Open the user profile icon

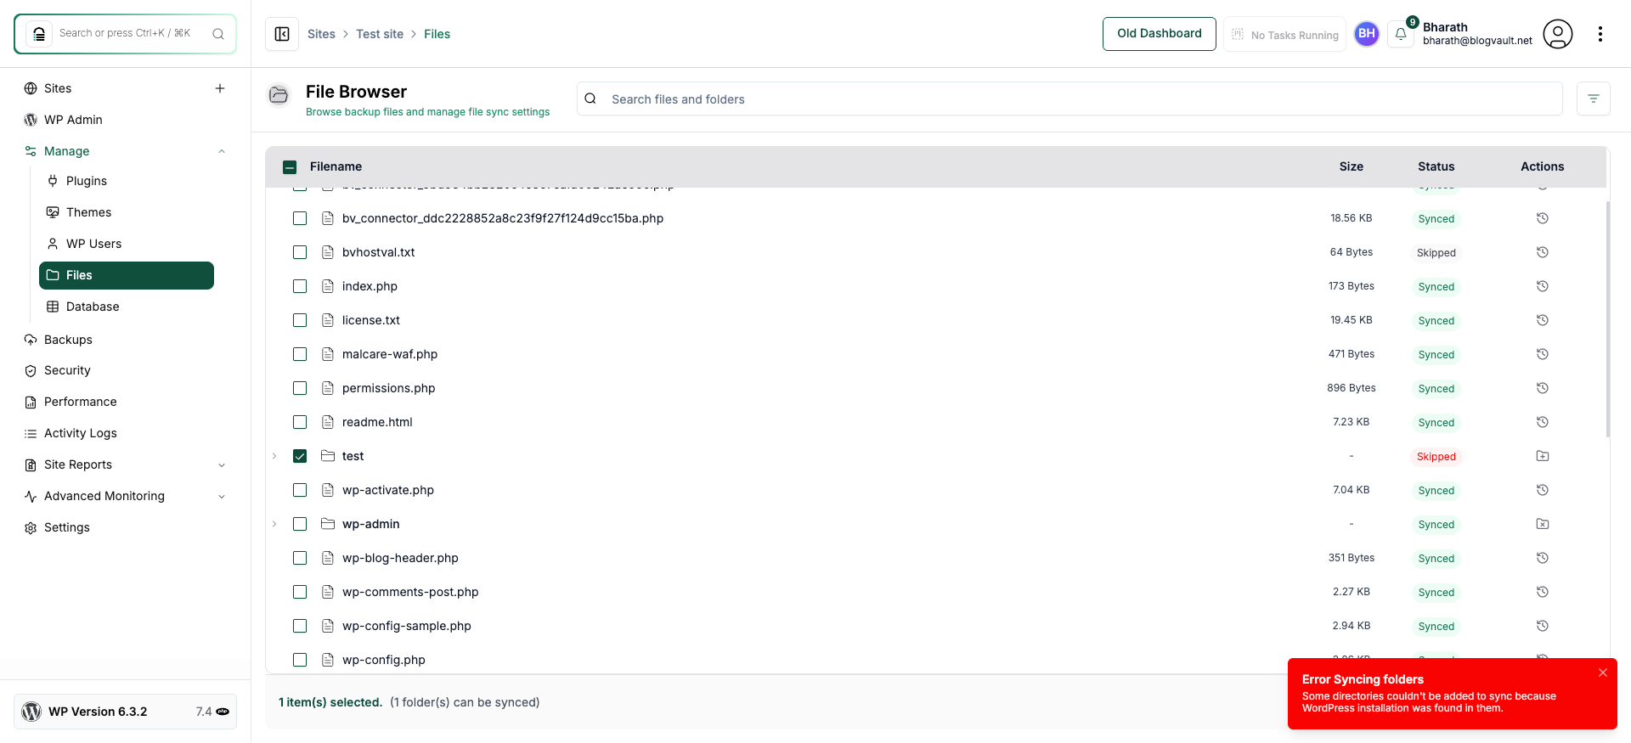[x=1558, y=34]
